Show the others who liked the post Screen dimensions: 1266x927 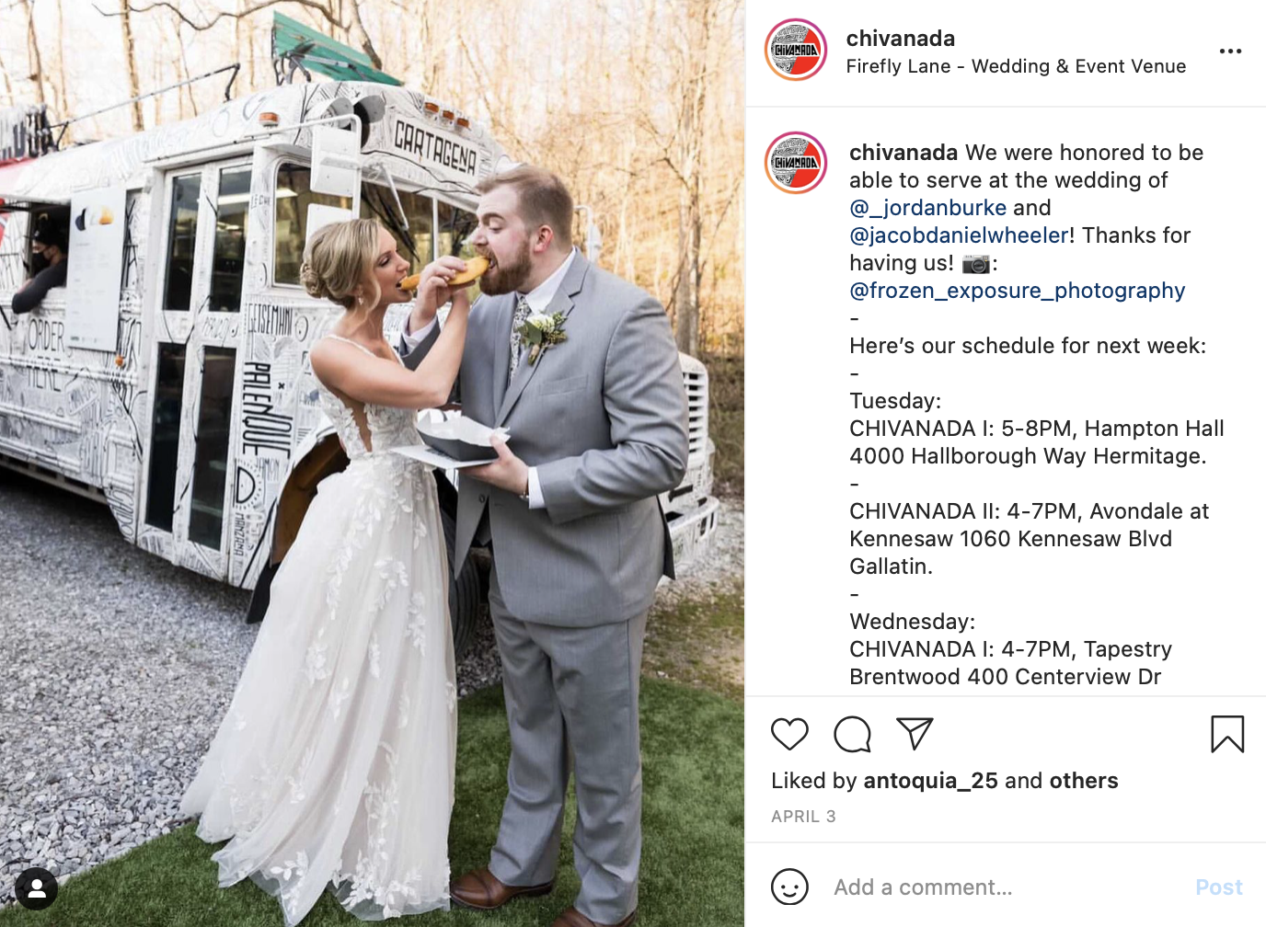click(x=1084, y=781)
